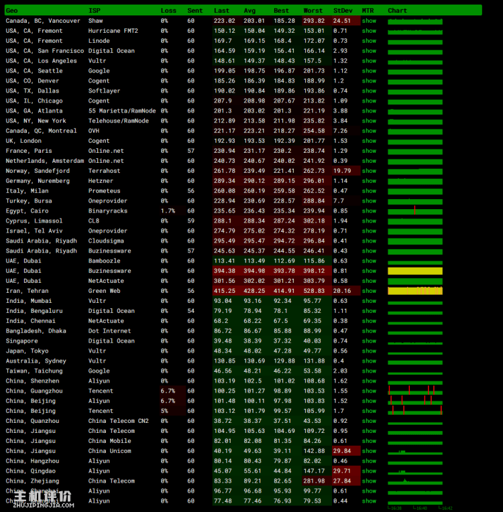Viewport: 503px width, 512px height.
Task: Click the ISP column header
Action: 95,11
